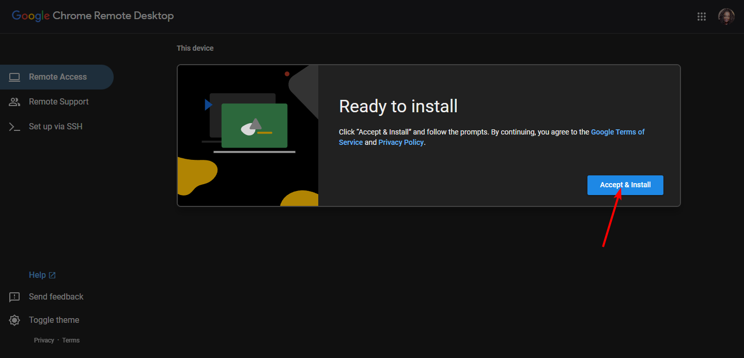Image resolution: width=744 pixels, height=358 pixels.
Task: Open Google Chrome Remote Desktop logo
Action: (93, 16)
